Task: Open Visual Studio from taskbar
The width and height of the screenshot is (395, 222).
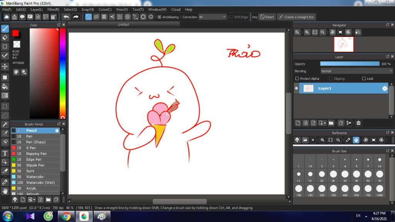Action: pos(30,217)
